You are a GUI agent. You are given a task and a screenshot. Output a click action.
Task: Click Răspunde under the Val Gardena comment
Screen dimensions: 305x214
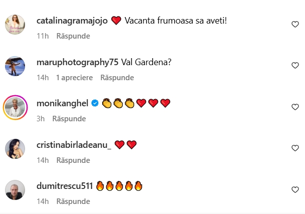117,78
